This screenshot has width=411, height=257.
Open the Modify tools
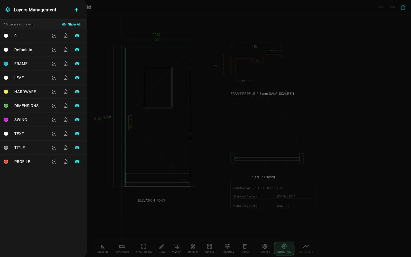point(176,249)
